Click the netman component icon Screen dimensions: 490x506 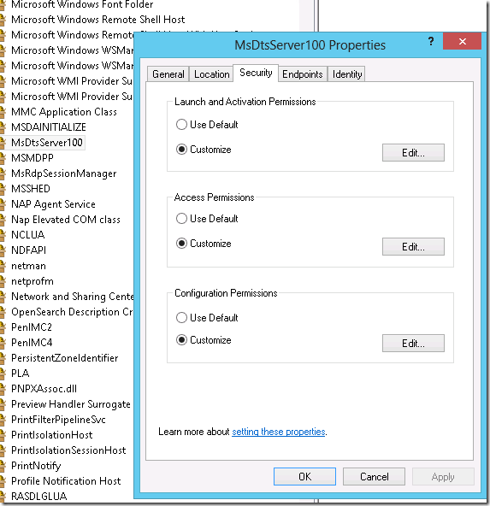3,266
